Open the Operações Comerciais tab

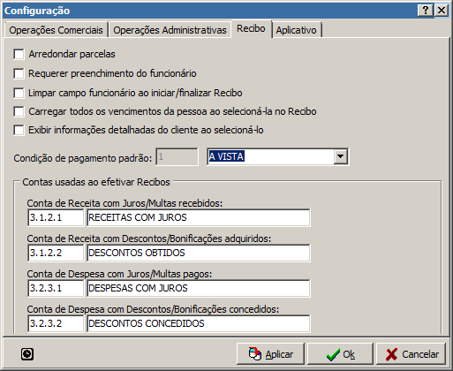click(x=56, y=30)
